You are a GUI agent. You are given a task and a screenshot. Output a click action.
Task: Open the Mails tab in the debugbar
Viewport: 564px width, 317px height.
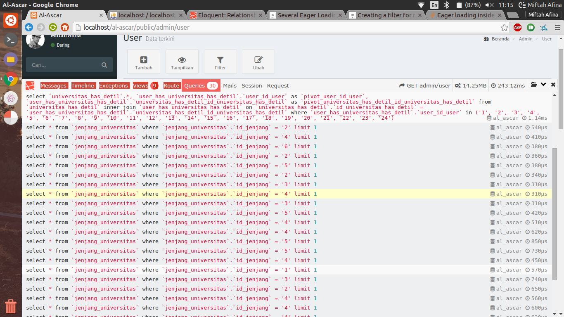230,85
